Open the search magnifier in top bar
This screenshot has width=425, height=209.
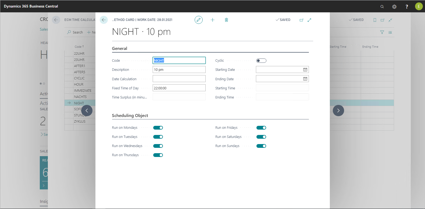[382, 6]
